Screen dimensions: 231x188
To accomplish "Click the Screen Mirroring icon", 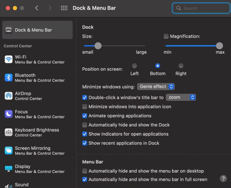I will click(x=9, y=151).
